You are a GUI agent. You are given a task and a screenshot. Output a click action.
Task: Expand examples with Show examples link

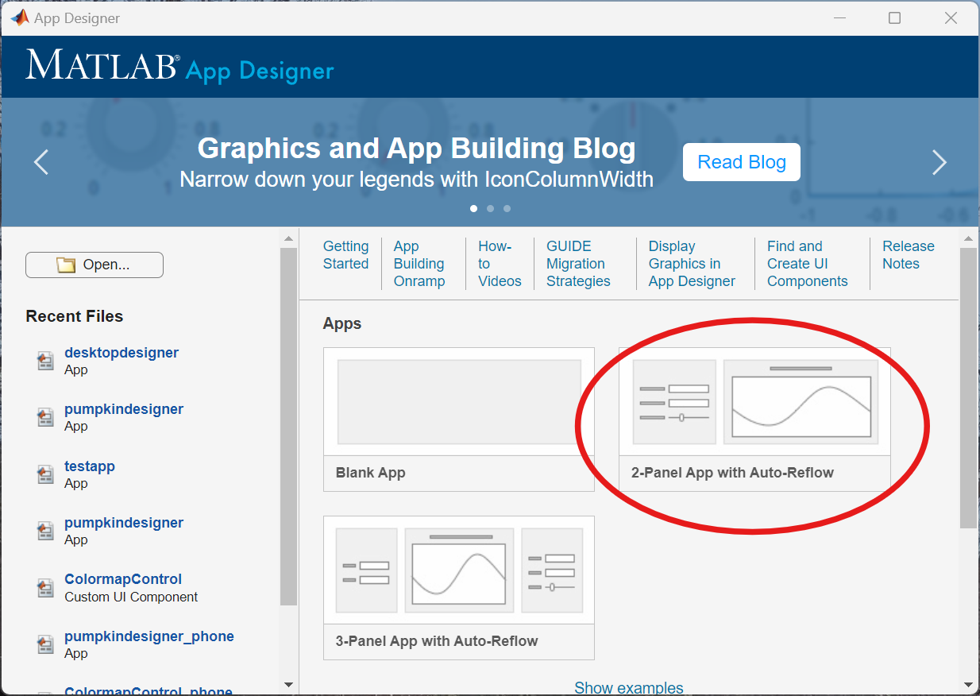[628, 687]
